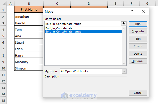Image resolution: width=158 pixels, height=104 pixels.
Task: Run the selected macro
Action: 138,24
